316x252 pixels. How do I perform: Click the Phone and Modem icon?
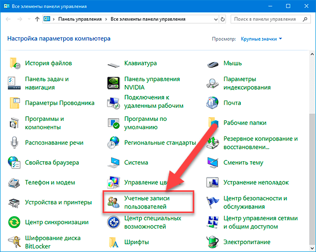point(15,183)
